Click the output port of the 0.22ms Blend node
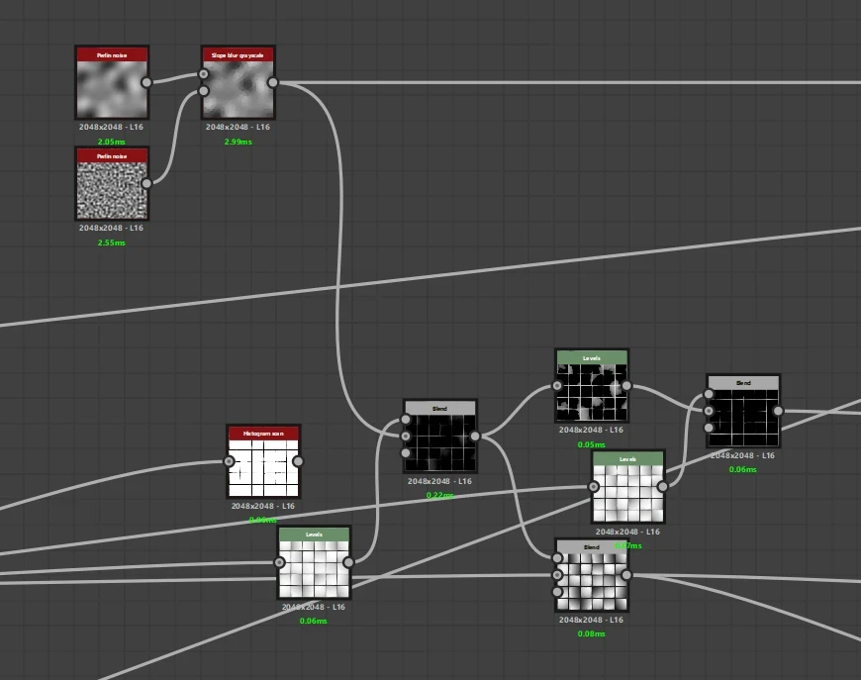Image resolution: width=861 pixels, height=680 pixels. click(475, 437)
